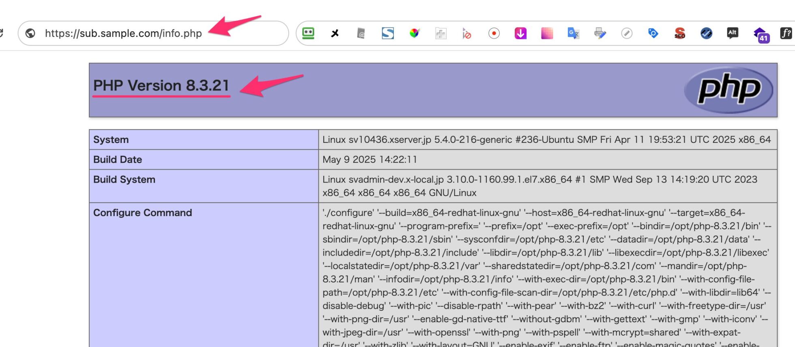The height and width of the screenshot is (347, 795).
Task: Open the Google Translate extension
Action: (x=573, y=33)
